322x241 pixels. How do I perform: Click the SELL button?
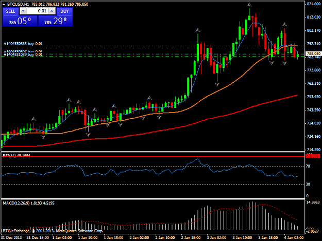10,11
